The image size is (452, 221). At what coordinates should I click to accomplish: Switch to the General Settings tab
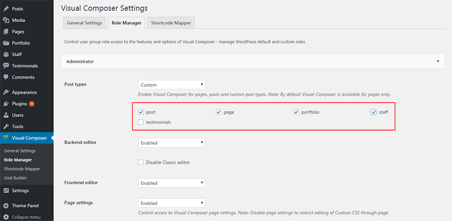(x=84, y=23)
